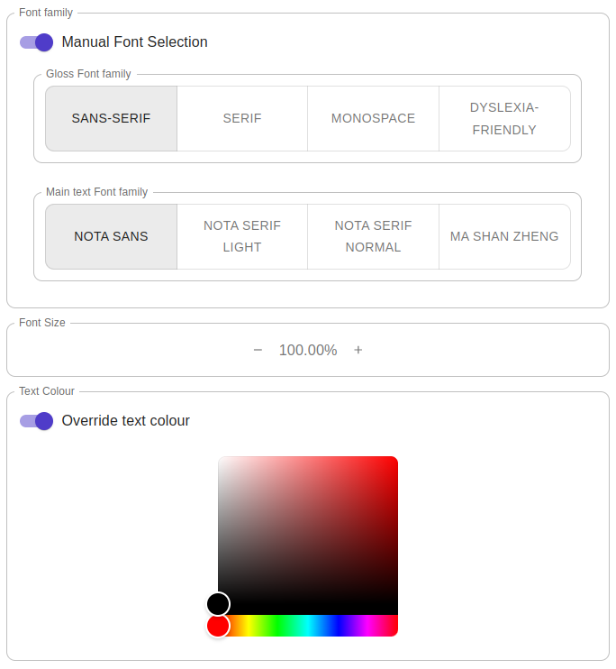This screenshot has width=616, height=669.
Task: Click the Manual Font Selection label
Action: pyautogui.click(x=135, y=42)
